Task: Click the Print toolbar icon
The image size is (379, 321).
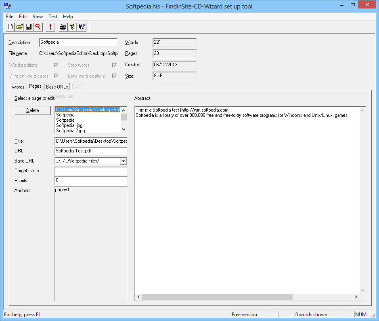Action: [63, 27]
